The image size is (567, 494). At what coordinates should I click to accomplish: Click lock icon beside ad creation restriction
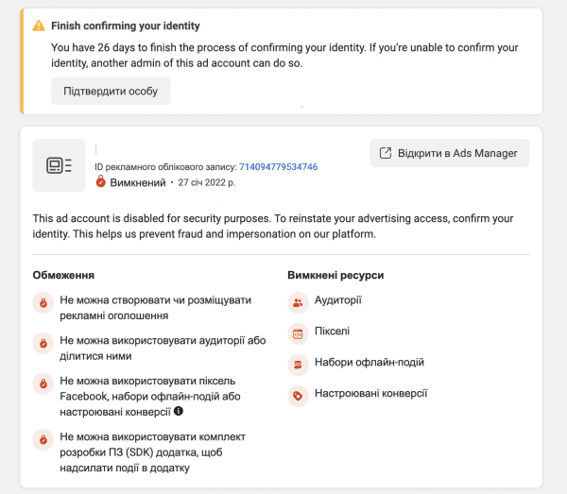(43, 303)
